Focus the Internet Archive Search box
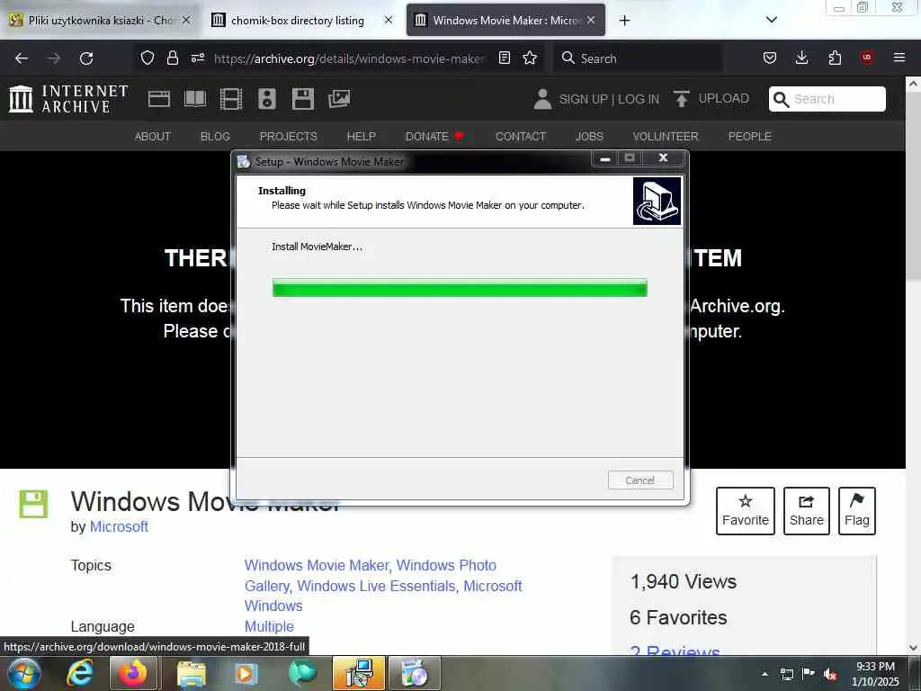The width and height of the screenshot is (921, 691). [827, 99]
